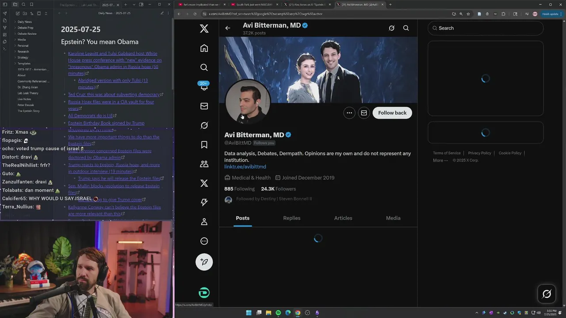Viewport: 566px width, 318px height.
Task: Switch to Replies tab on profile
Action: click(x=292, y=218)
